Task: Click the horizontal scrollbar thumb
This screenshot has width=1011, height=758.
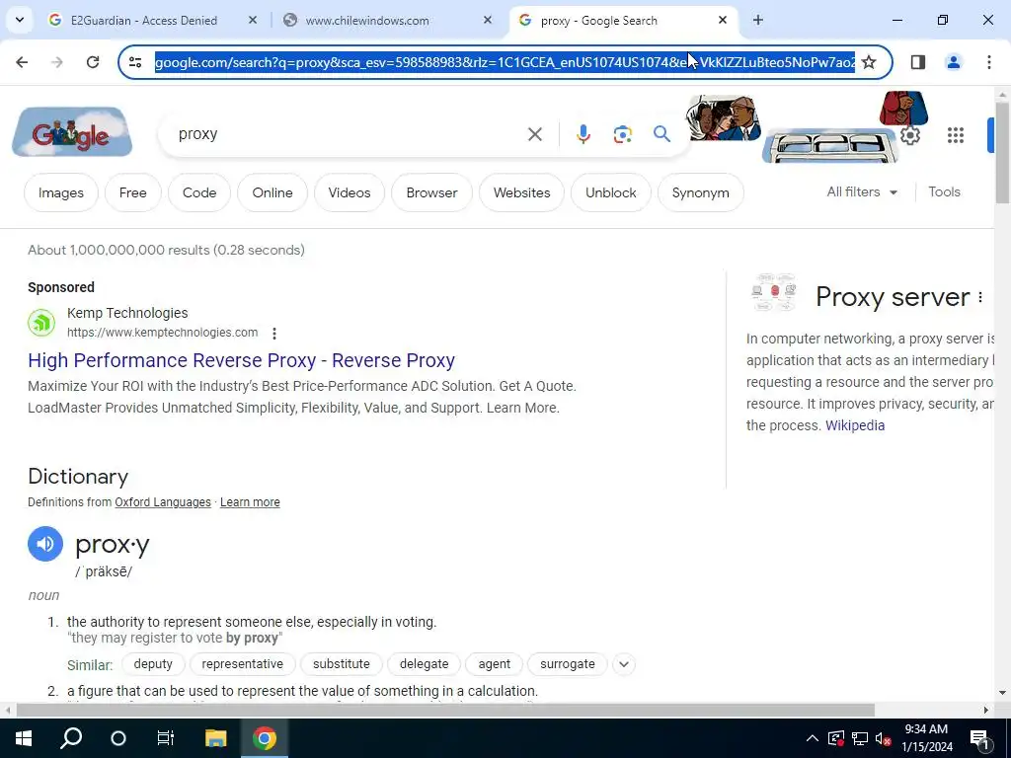Action: (x=445, y=711)
